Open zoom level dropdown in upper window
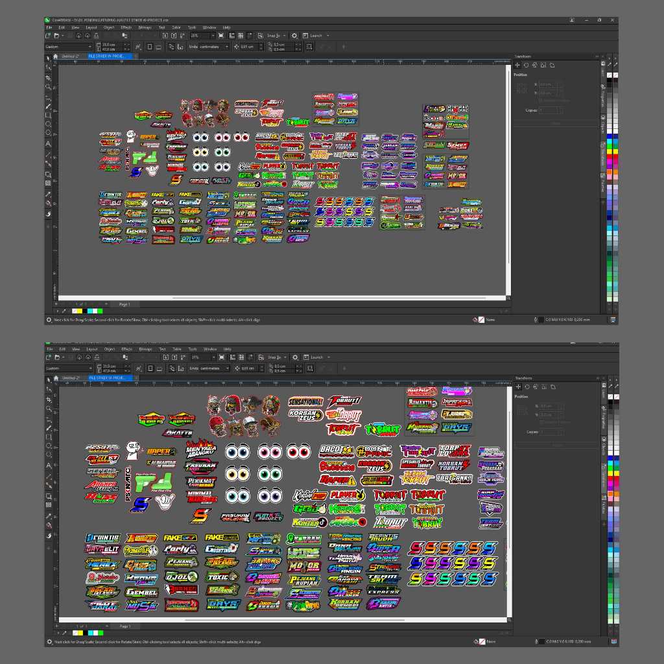Viewport: 664px width, 664px height. pyautogui.click(x=213, y=36)
